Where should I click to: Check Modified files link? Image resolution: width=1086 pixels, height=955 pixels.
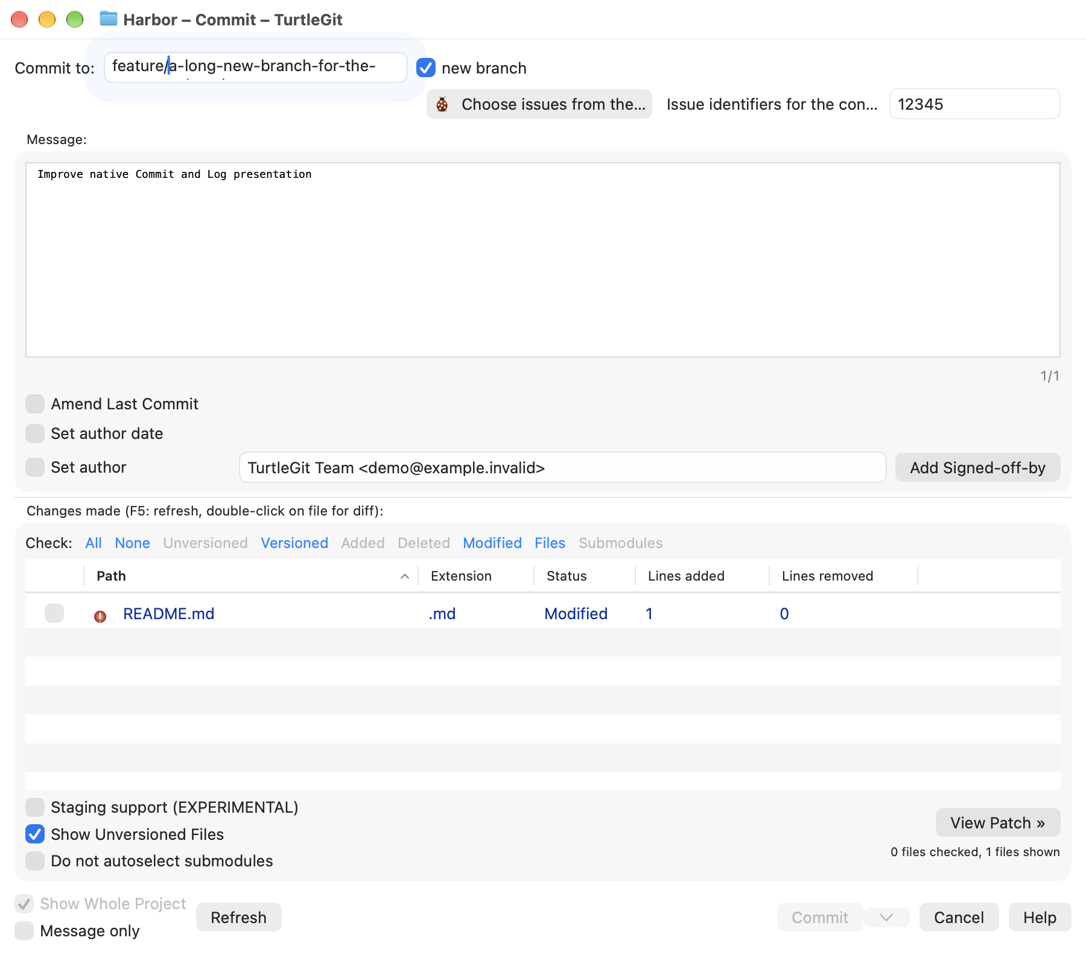(492, 543)
